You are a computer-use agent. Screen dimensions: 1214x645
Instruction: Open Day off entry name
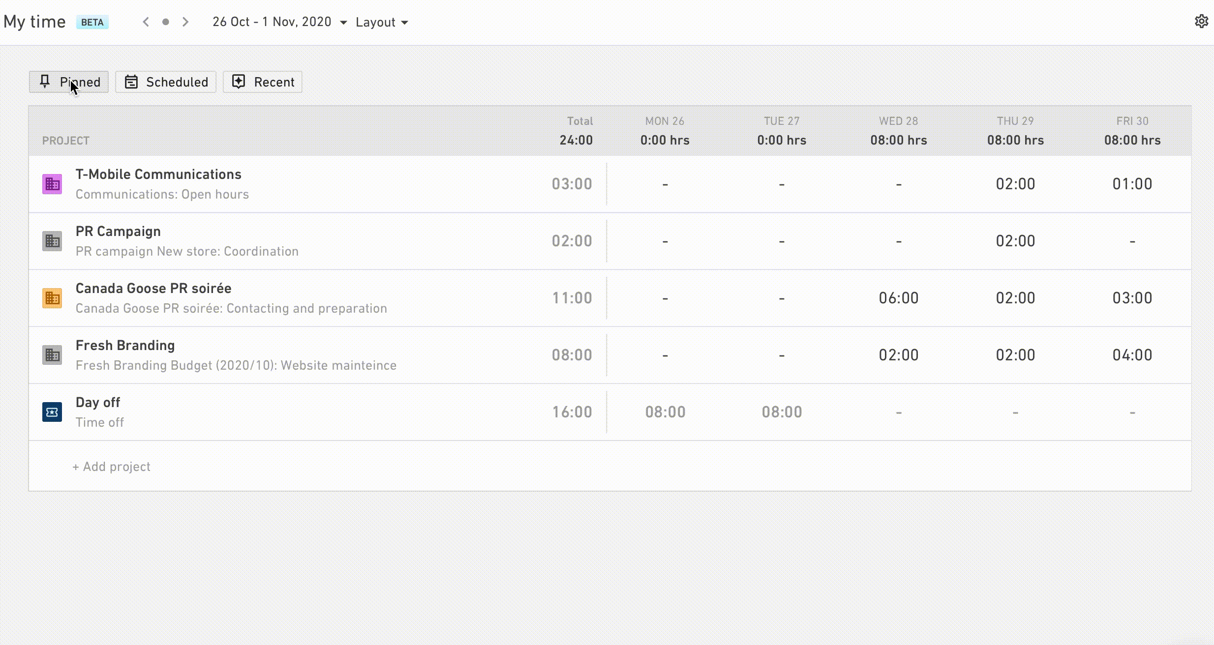(97, 403)
